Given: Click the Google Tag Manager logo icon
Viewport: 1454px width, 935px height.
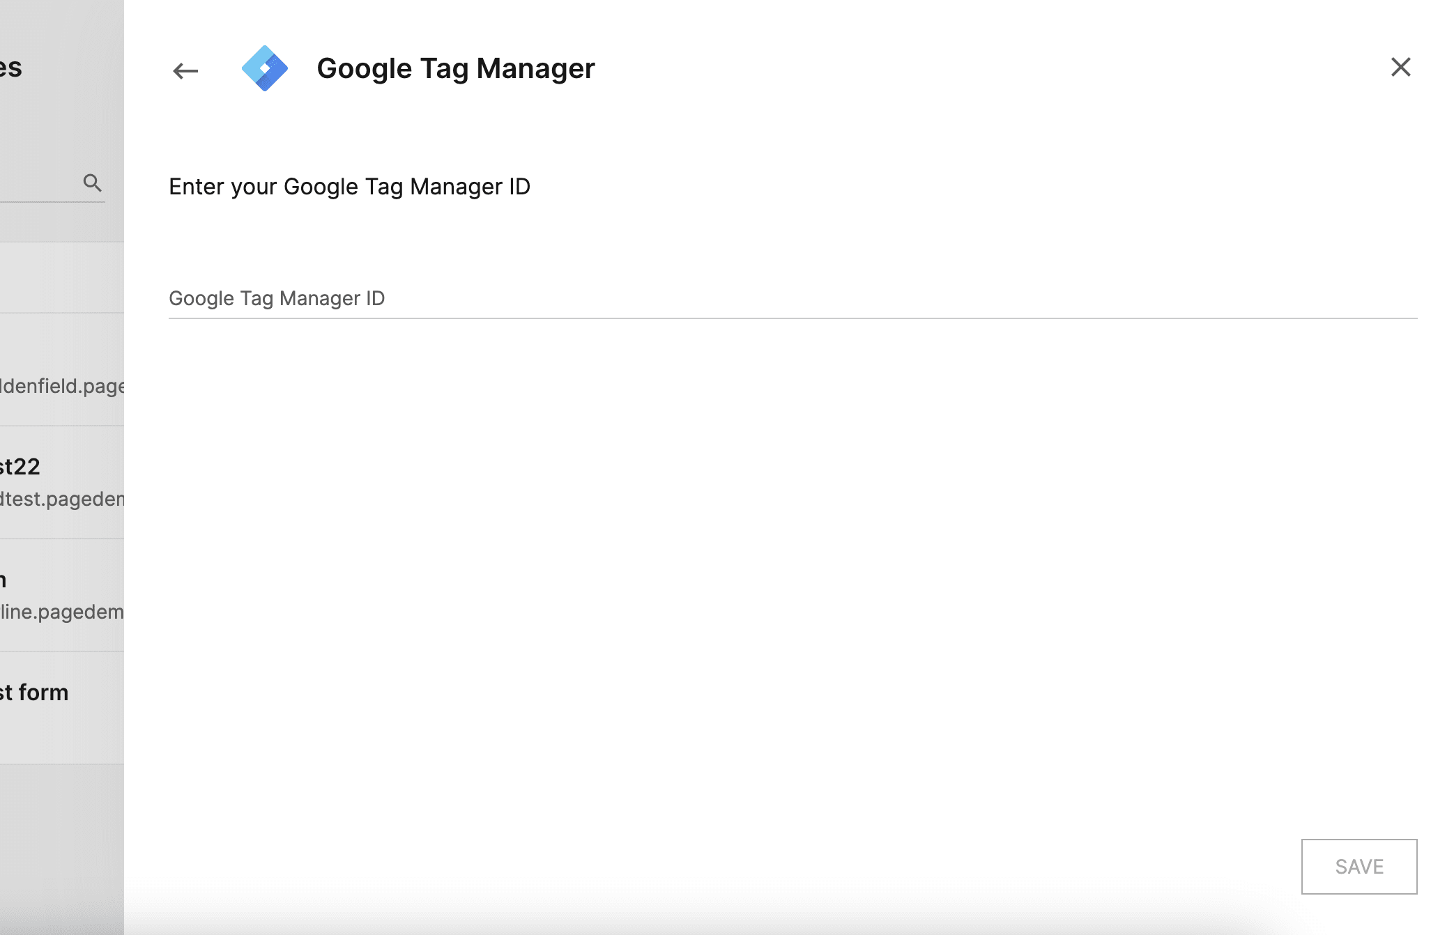Looking at the screenshot, I should pyautogui.click(x=265, y=68).
